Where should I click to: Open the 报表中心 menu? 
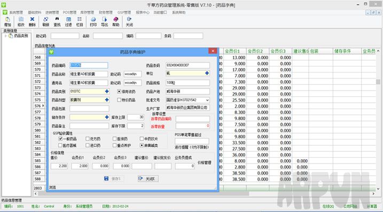[x=143, y=12]
